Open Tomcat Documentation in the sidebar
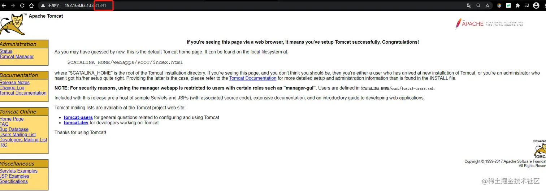Image resolution: width=546 pixels, height=191 pixels. click(23, 93)
